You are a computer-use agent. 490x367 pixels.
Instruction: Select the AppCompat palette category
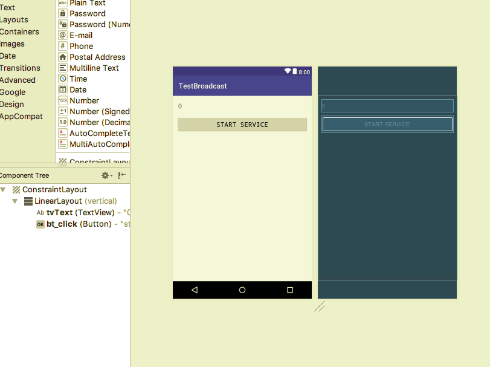click(x=21, y=117)
